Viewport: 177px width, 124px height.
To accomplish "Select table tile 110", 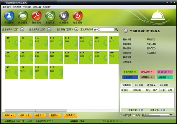I will pyautogui.click(x=12, y=43).
